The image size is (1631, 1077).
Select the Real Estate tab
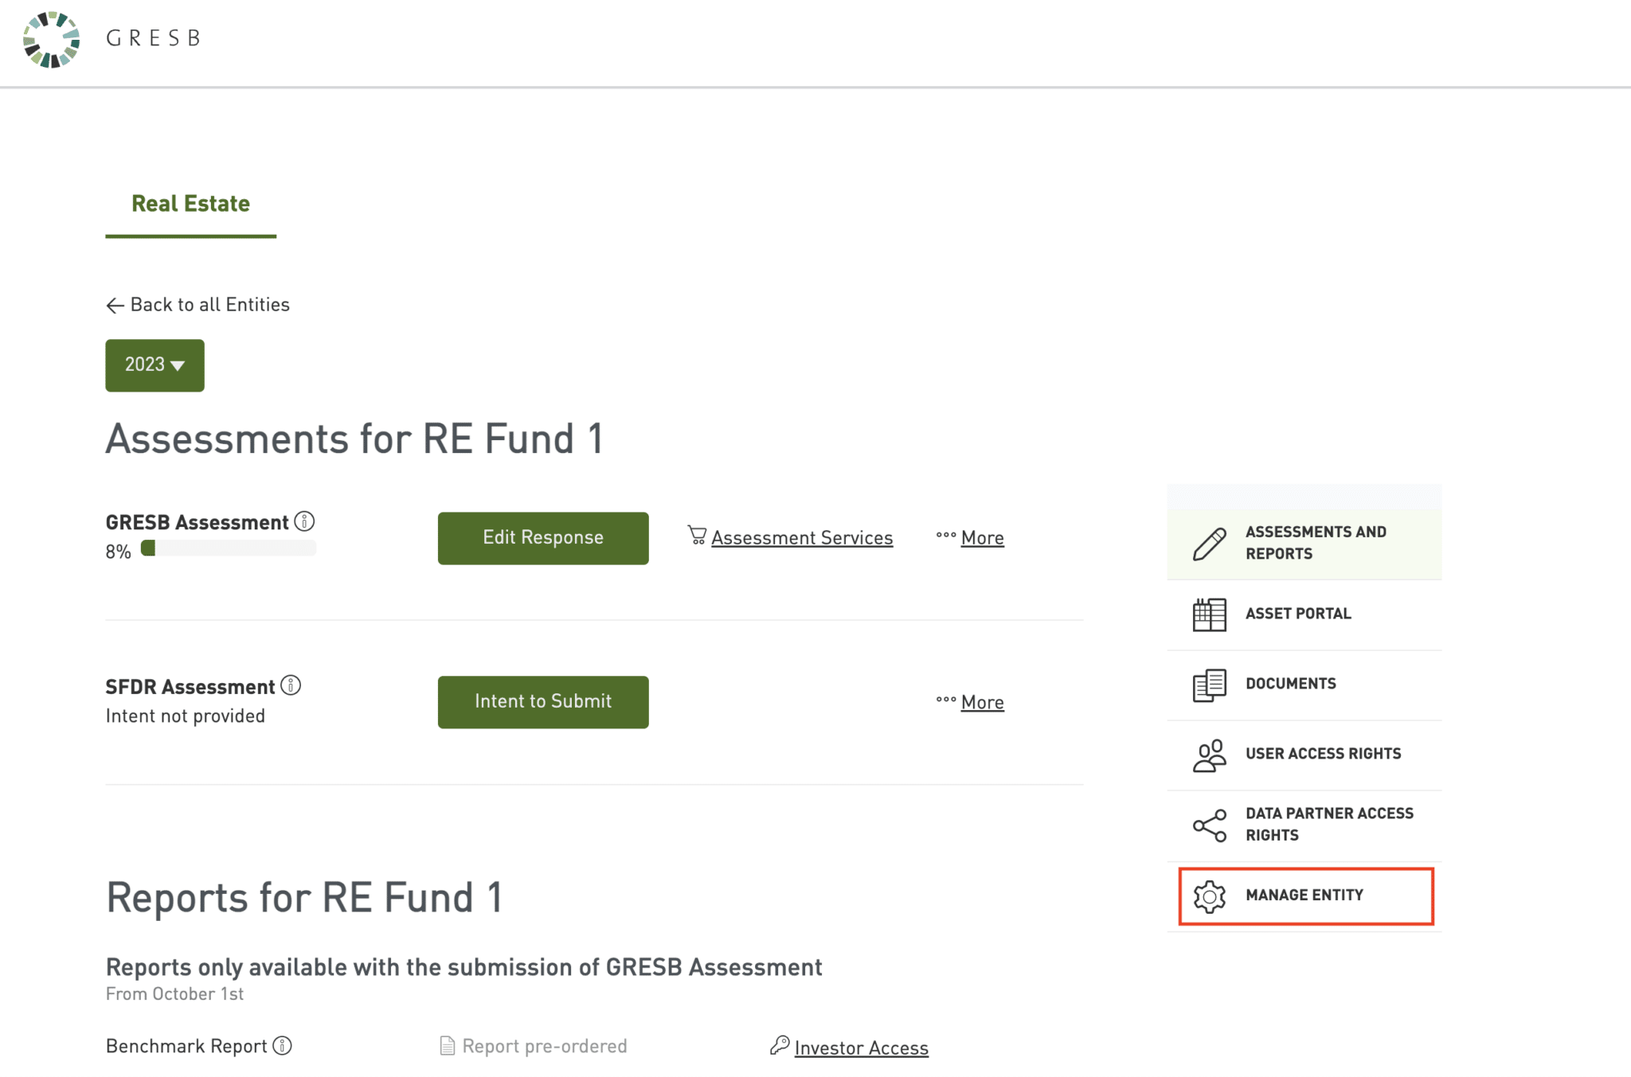point(190,204)
